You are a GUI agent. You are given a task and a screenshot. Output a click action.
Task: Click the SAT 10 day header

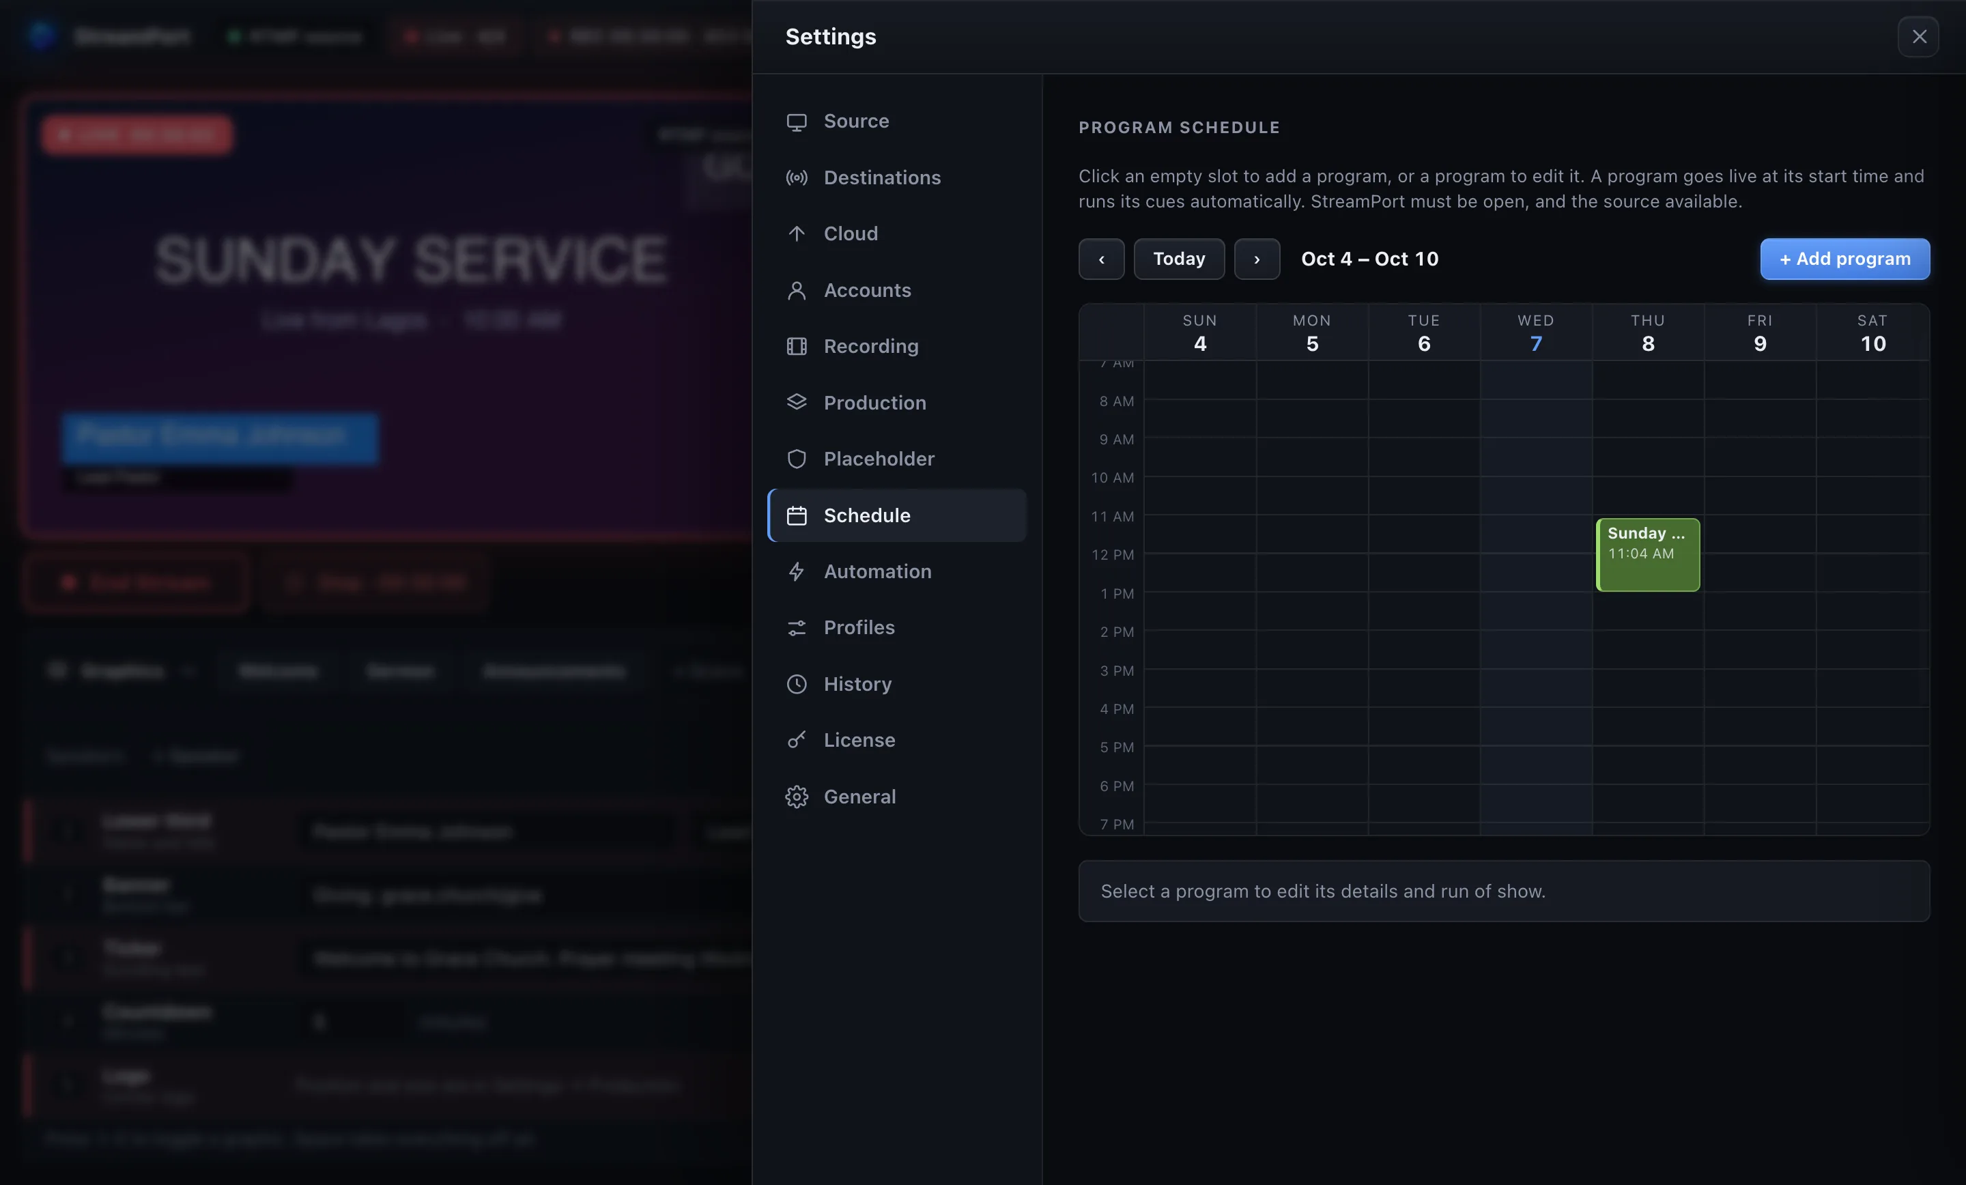(x=1872, y=332)
